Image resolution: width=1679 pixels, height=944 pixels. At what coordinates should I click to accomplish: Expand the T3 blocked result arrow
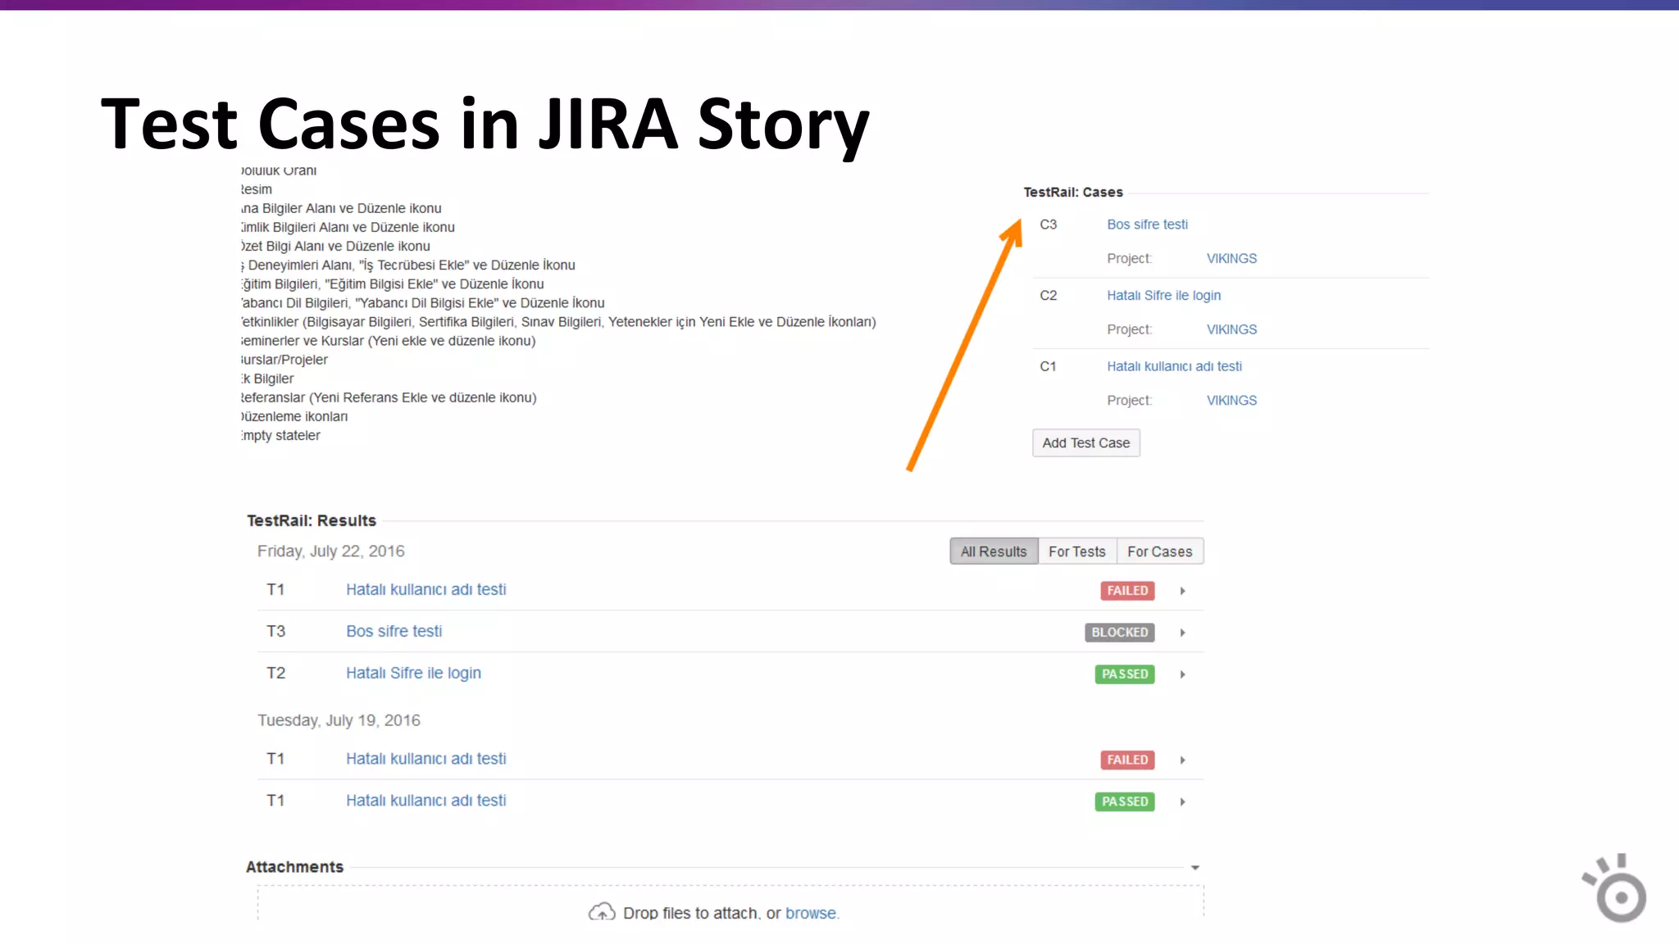(1182, 633)
